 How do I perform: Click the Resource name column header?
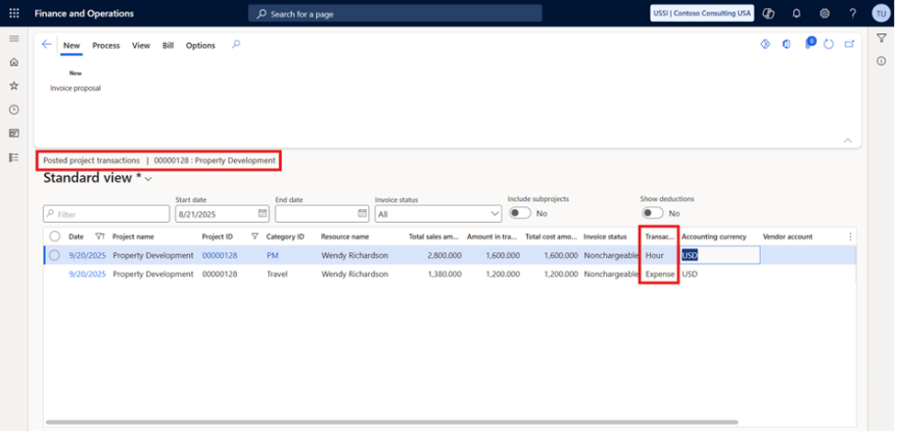tap(344, 237)
